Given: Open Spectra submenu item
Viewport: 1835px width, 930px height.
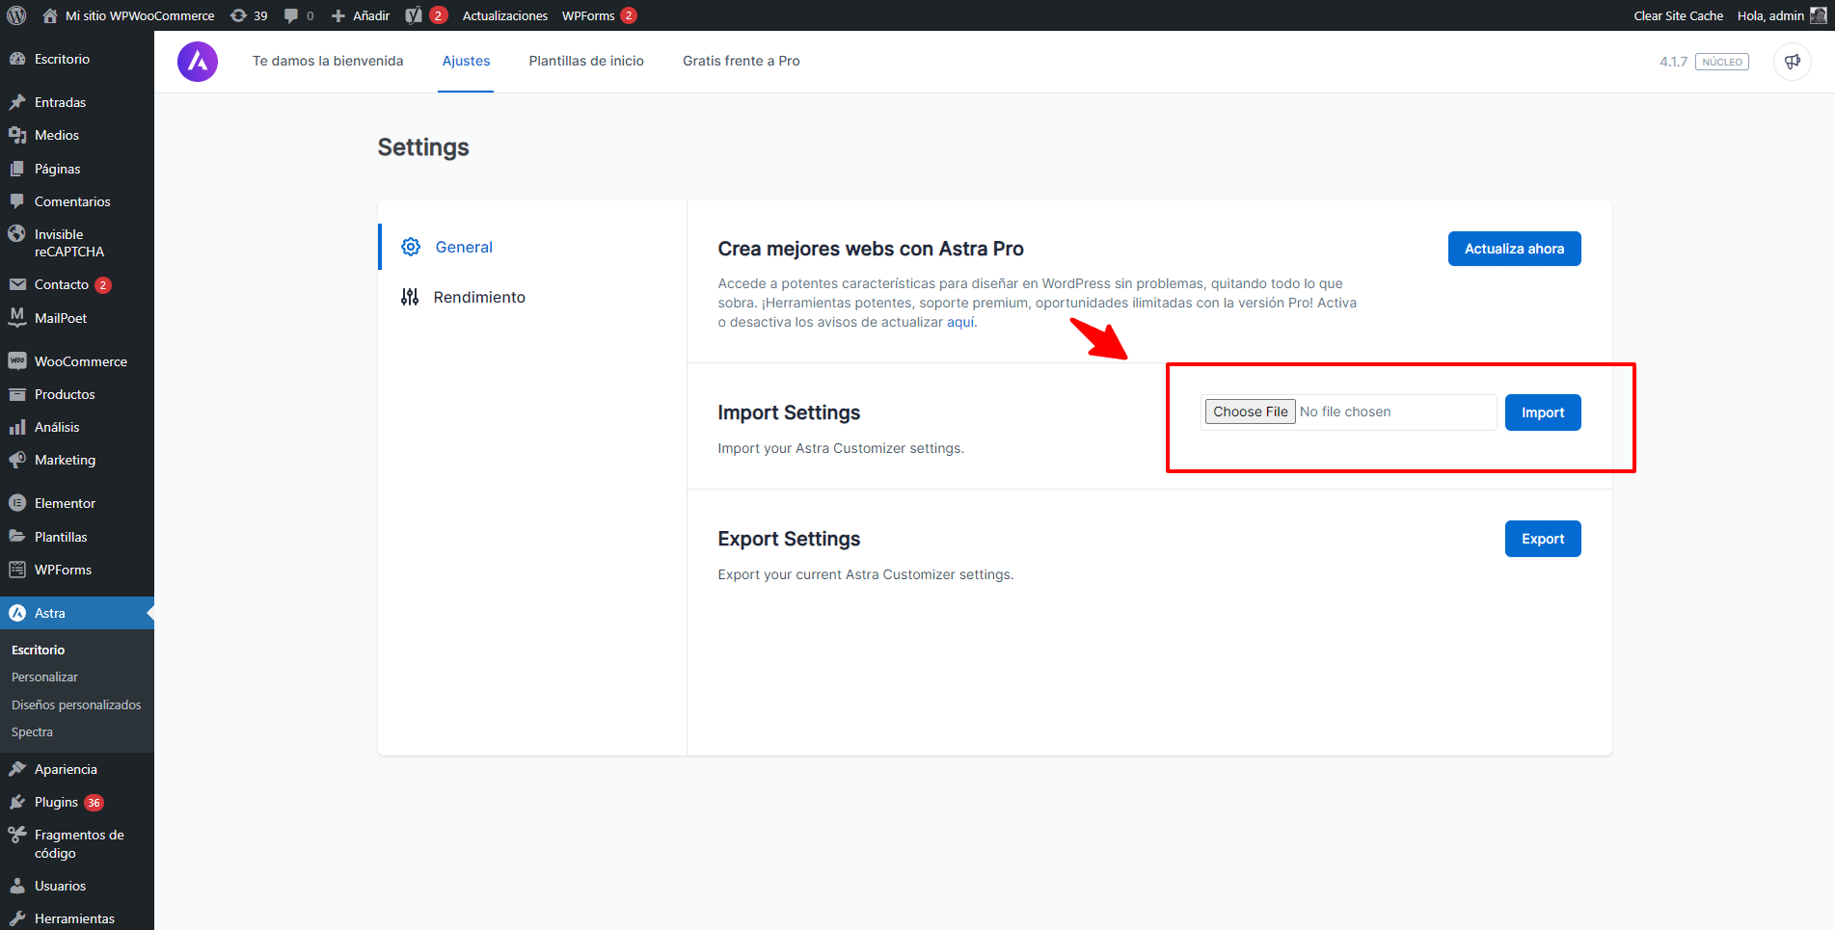Looking at the screenshot, I should click(x=32, y=731).
